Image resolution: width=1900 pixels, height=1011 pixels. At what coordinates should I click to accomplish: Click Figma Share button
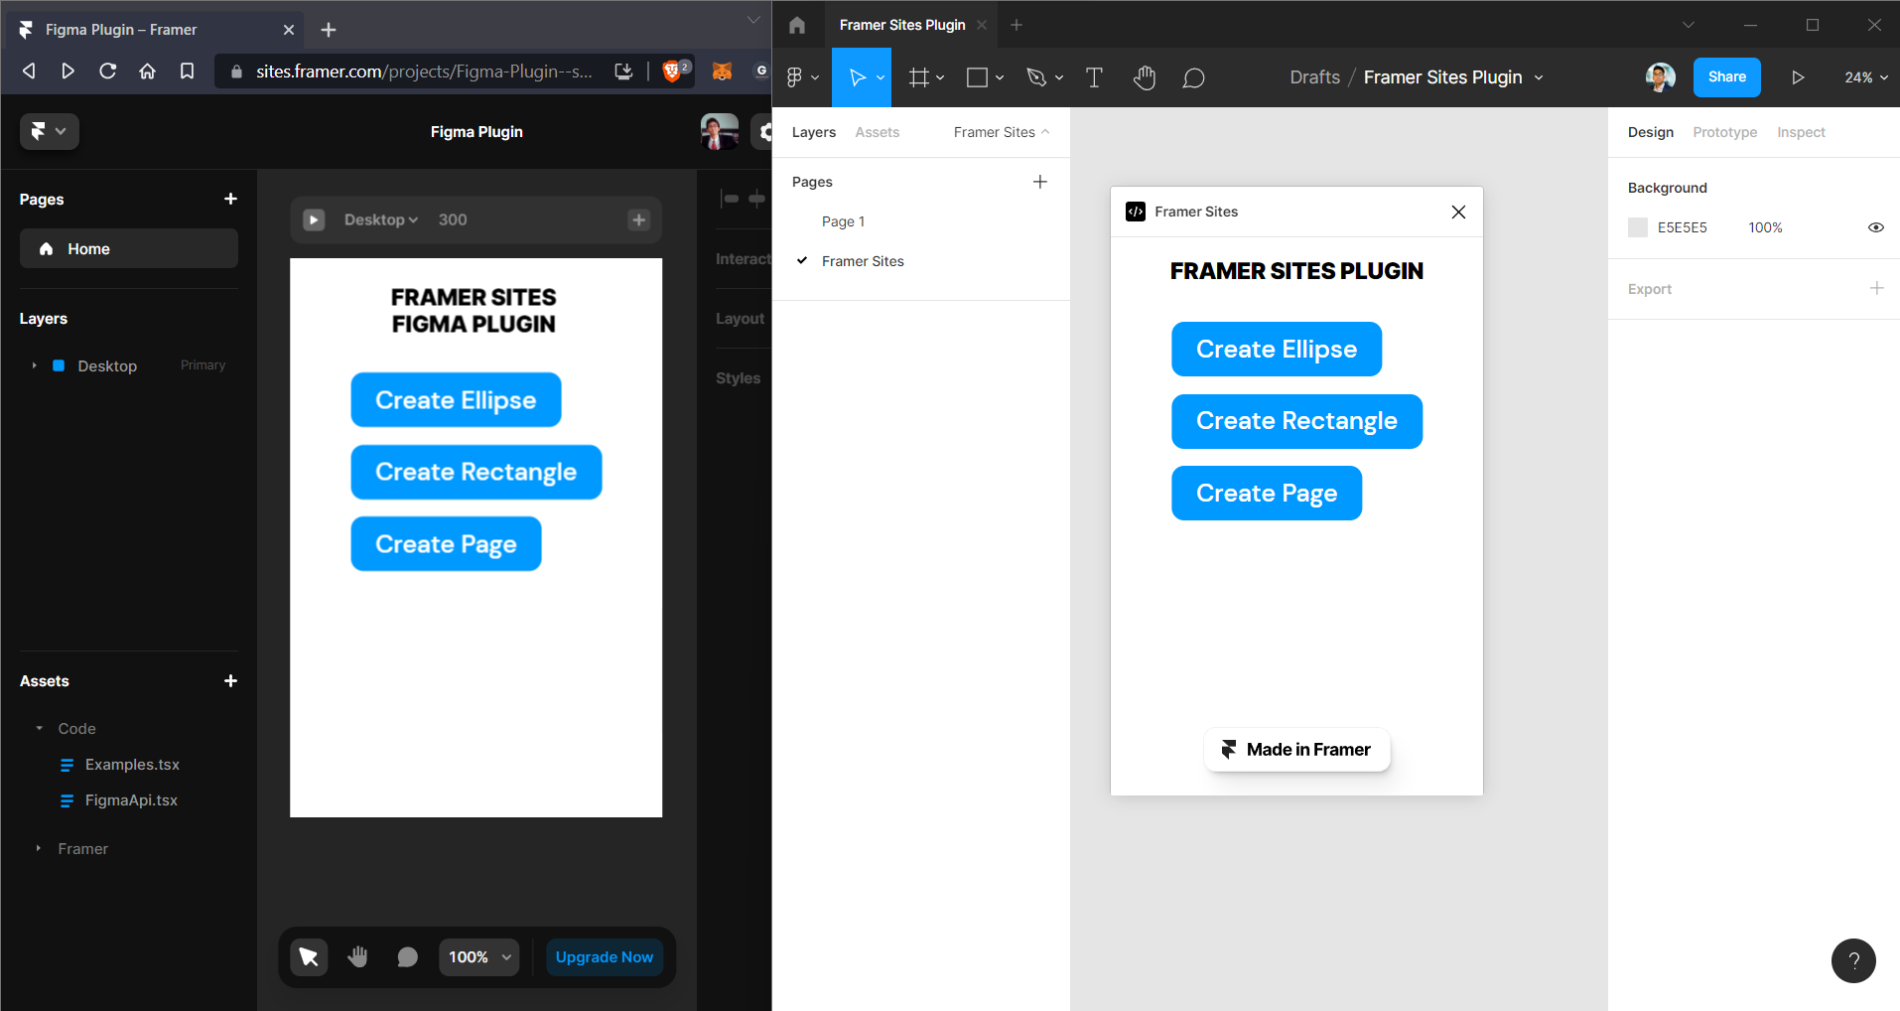click(x=1726, y=77)
